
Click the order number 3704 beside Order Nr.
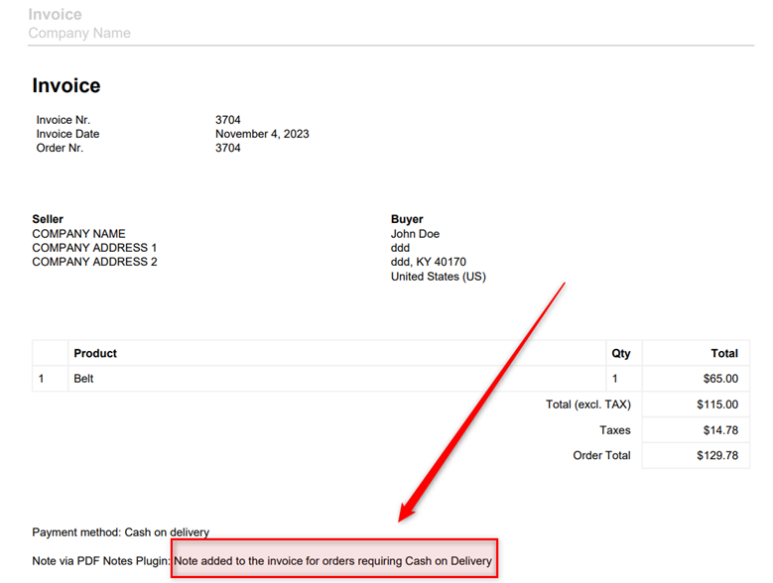(x=228, y=148)
